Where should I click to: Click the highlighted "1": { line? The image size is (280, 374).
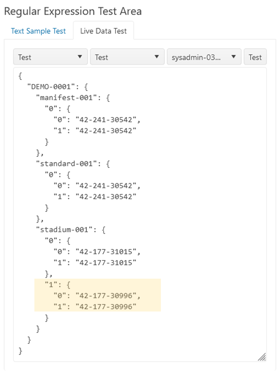click(x=58, y=284)
